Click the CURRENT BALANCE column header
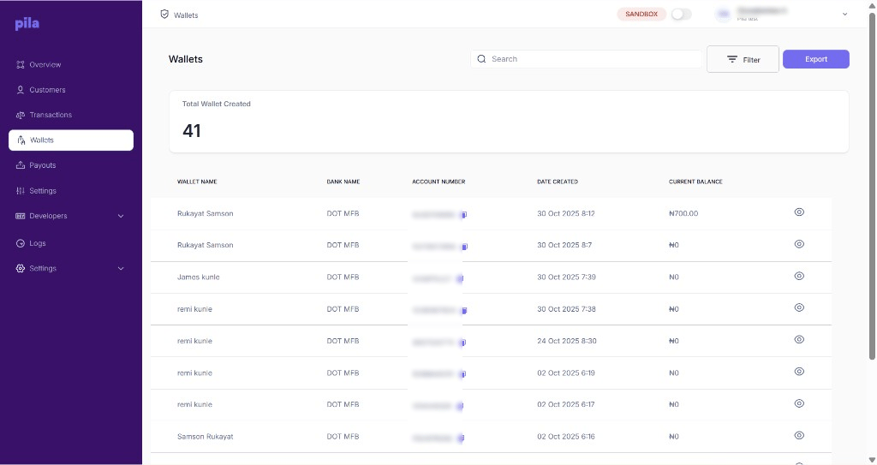The image size is (877, 465). click(x=695, y=182)
